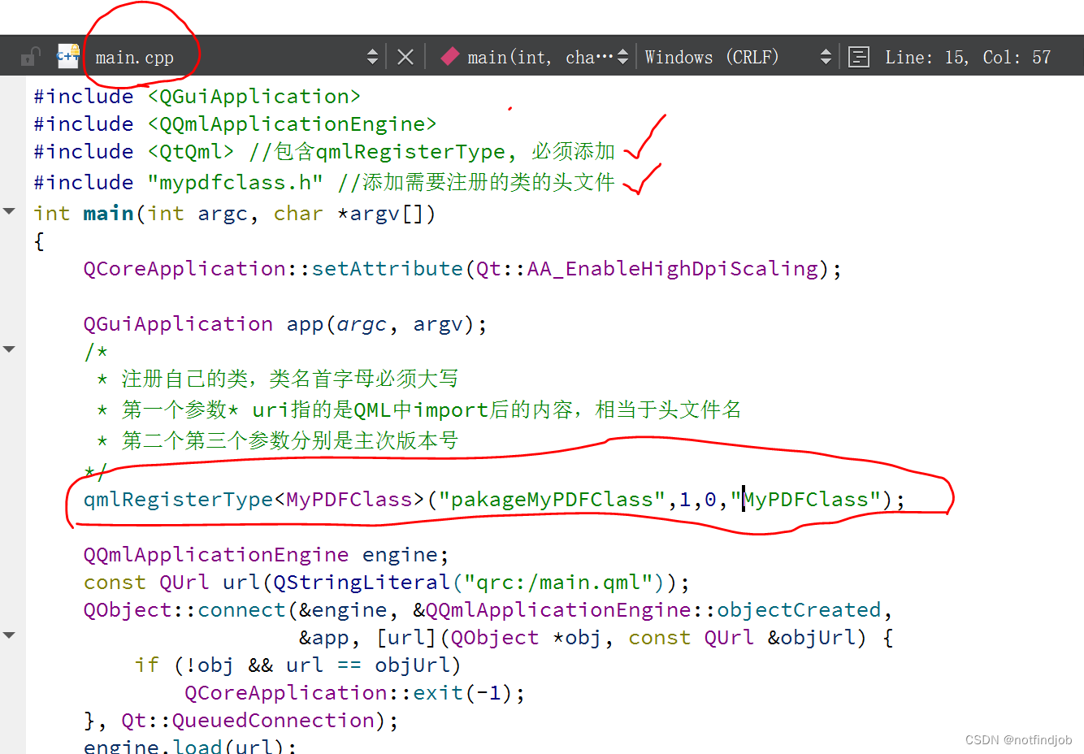Screen dimensions: 1084x754
Task: Click Qt::QueuedConnection text
Action: [247, 720]
